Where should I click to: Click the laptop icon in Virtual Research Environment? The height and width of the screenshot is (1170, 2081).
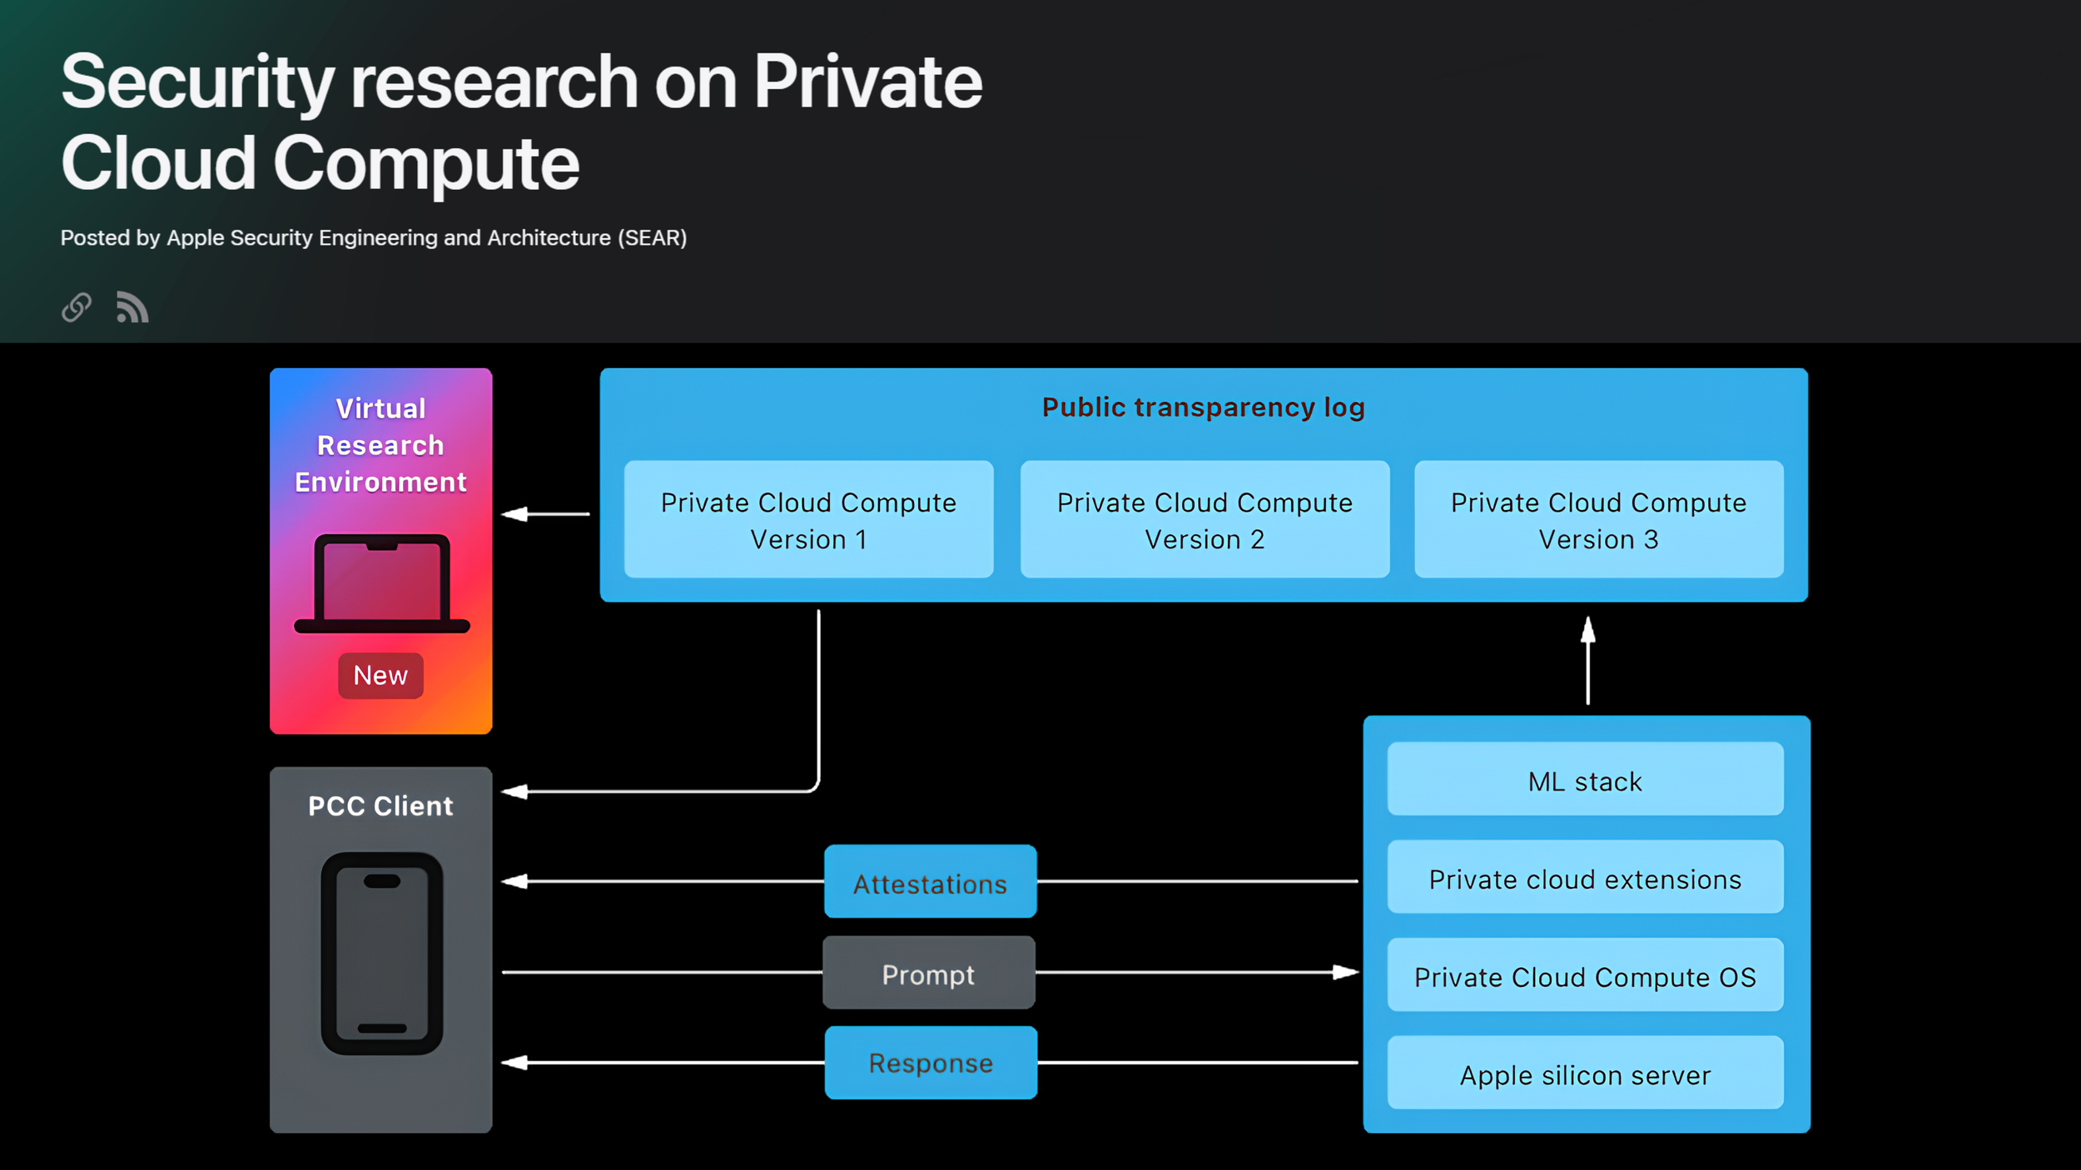(x=382, y=583)
